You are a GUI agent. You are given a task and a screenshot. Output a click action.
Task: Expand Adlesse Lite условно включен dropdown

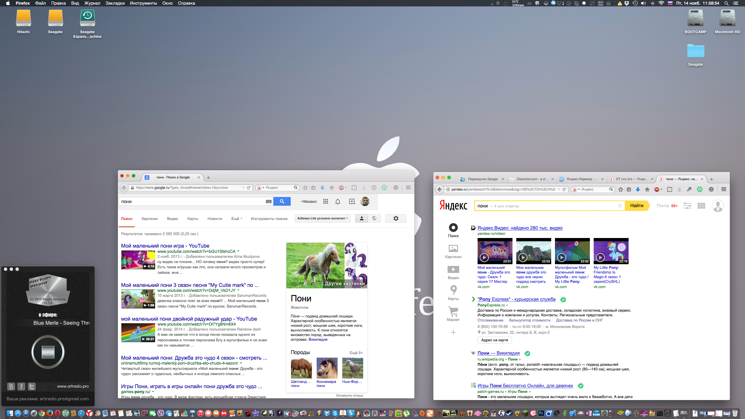322,218
